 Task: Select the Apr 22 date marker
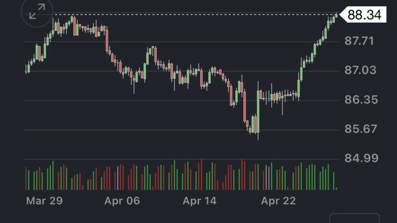pyautogui.click(x=278, y=201)
